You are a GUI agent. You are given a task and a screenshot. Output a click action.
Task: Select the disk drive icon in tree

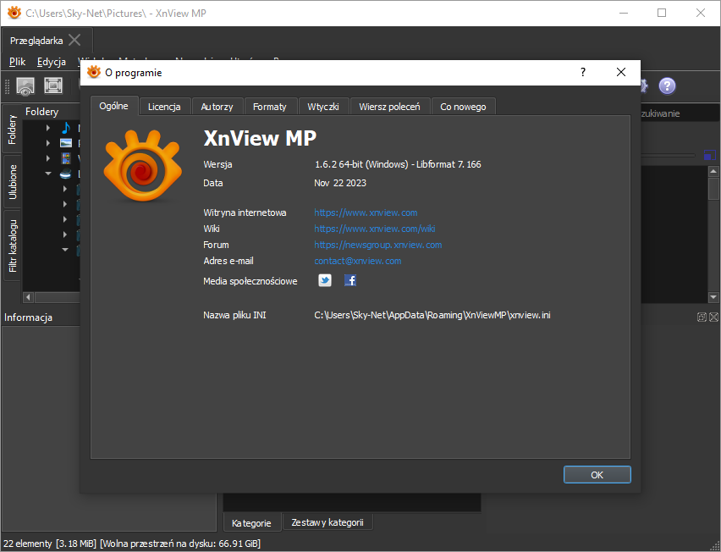coord(66,174)
